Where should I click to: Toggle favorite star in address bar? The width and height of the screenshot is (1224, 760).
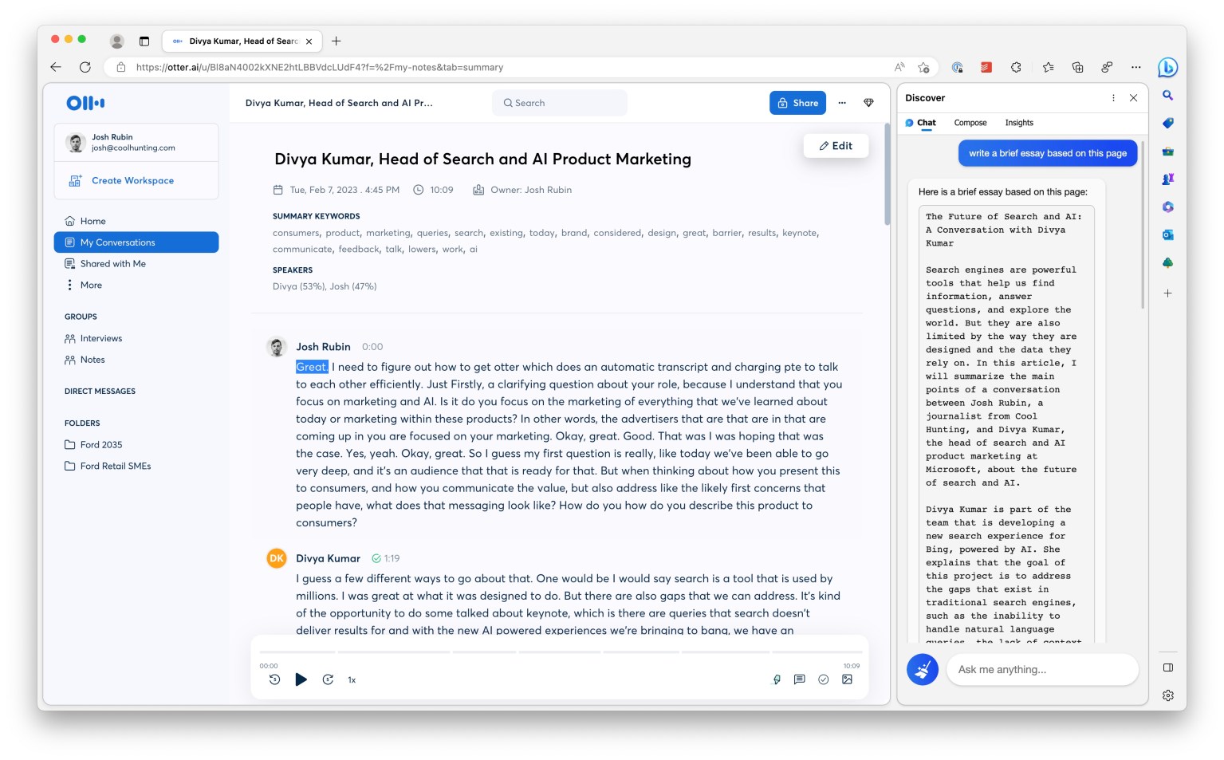point(923,68)
